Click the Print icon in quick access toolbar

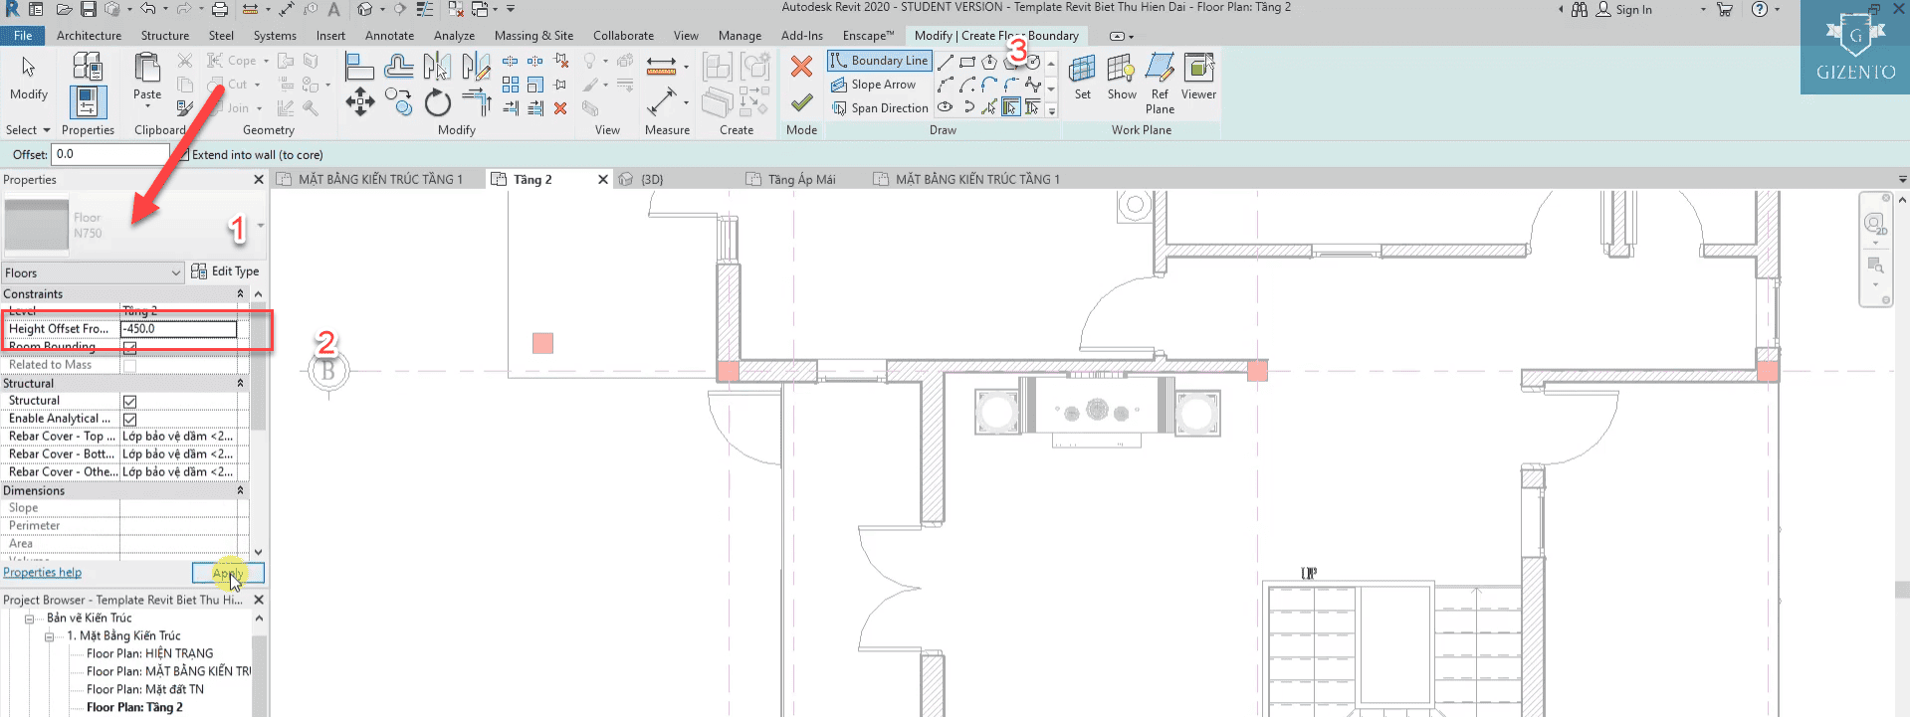(x=219, y=9)
